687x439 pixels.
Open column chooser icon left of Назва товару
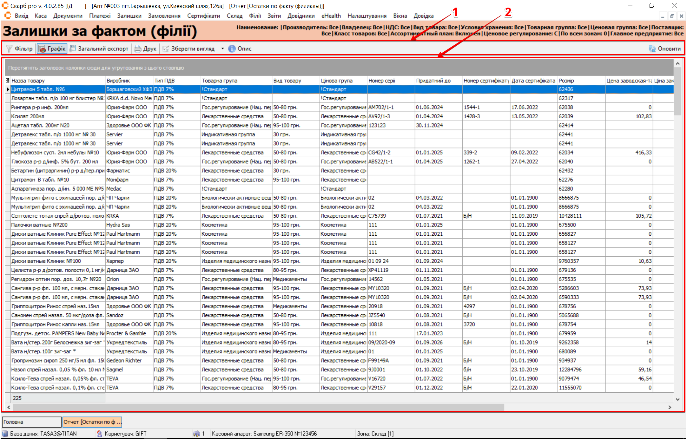pyautogui.click(x=8, y=81)
